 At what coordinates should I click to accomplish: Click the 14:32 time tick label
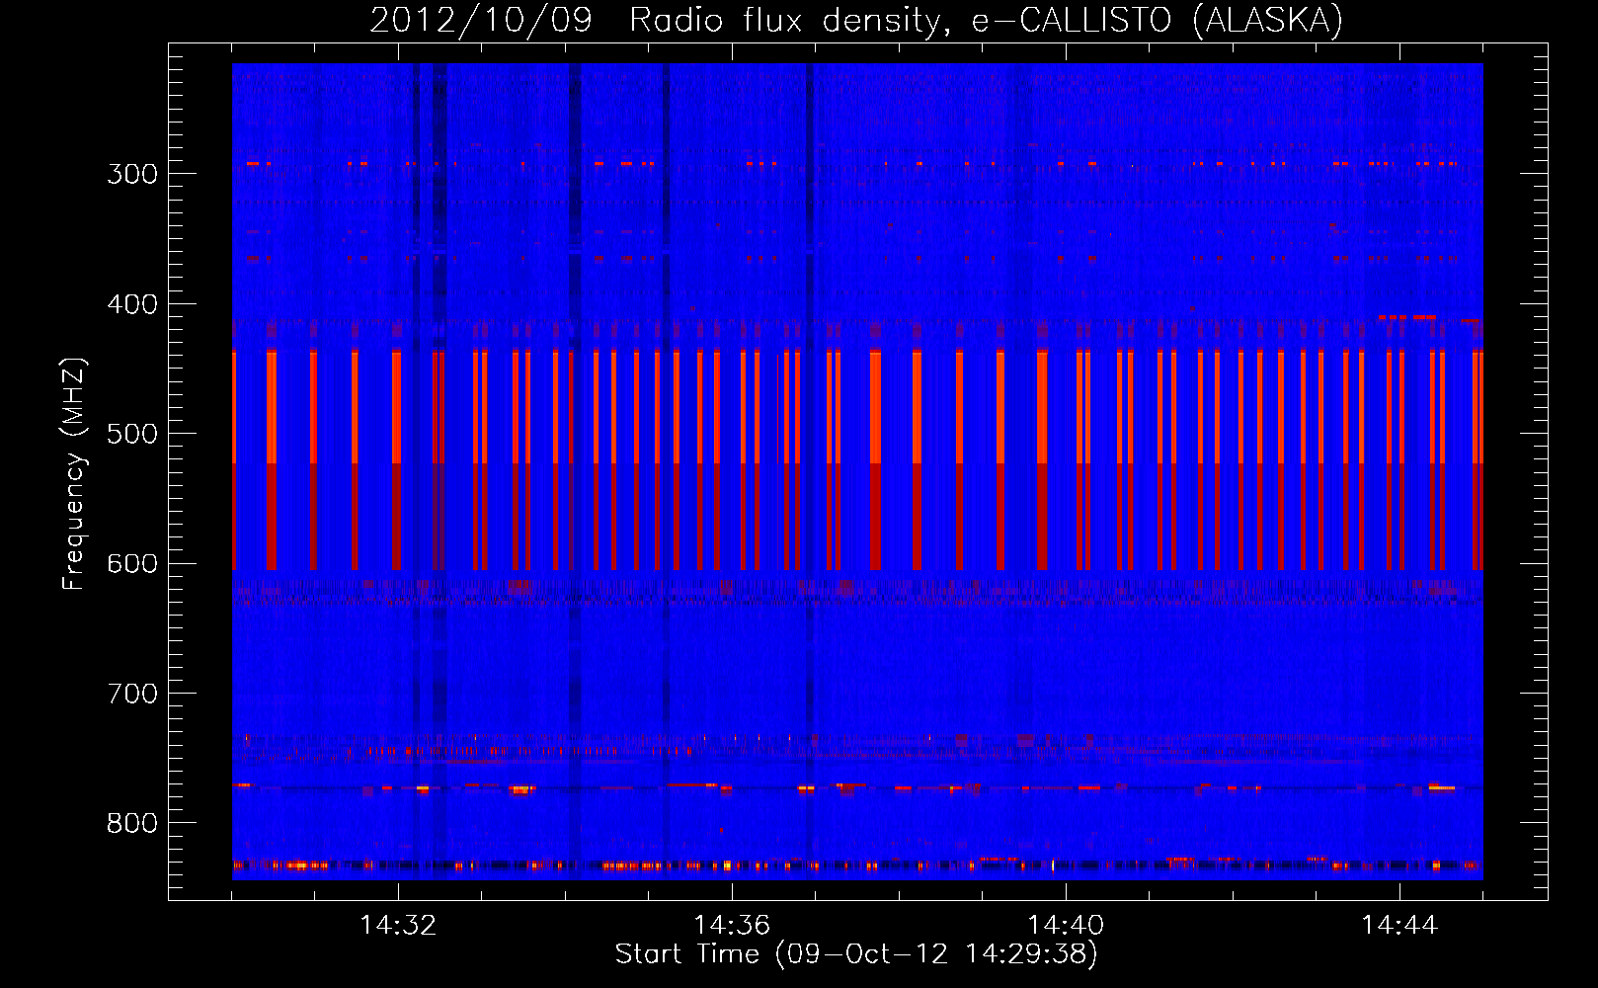click(398, 926)
